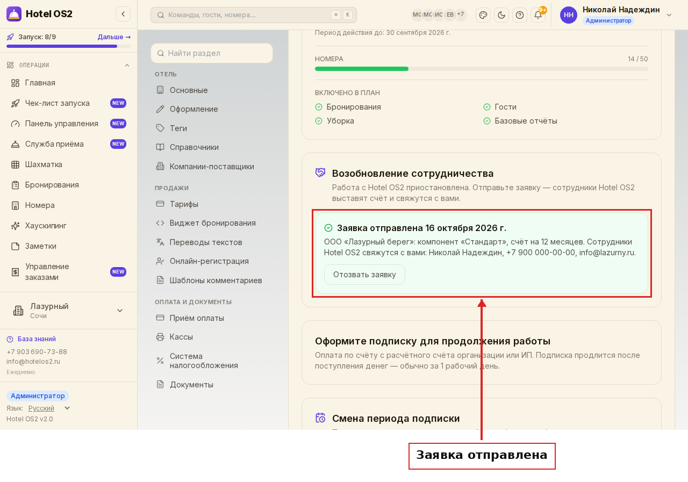688x482 pixels.
Task: Open Система налогообложения percent icon
Action: 160,361
